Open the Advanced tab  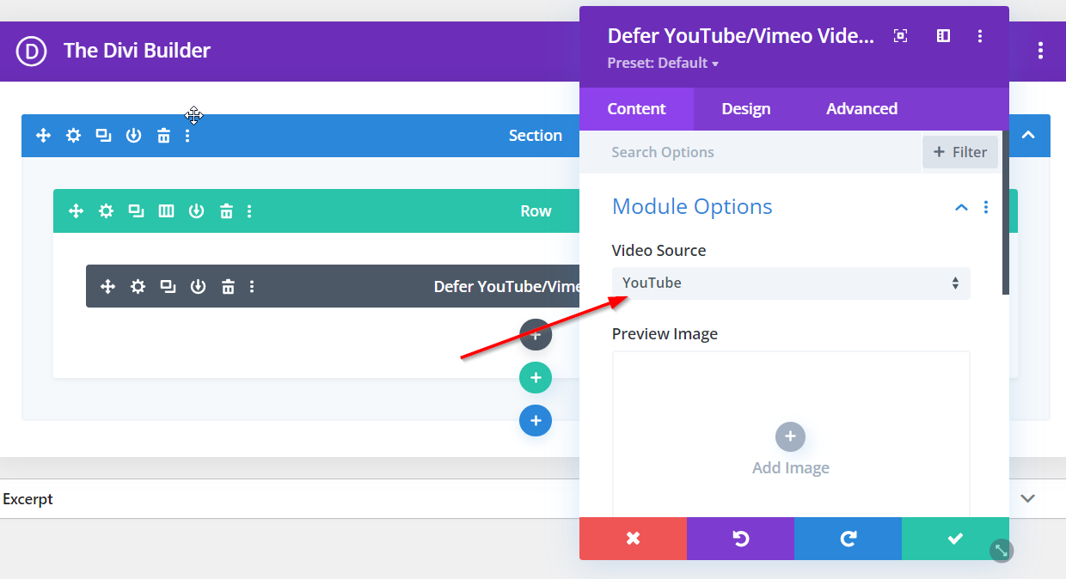tap(861, 108)
